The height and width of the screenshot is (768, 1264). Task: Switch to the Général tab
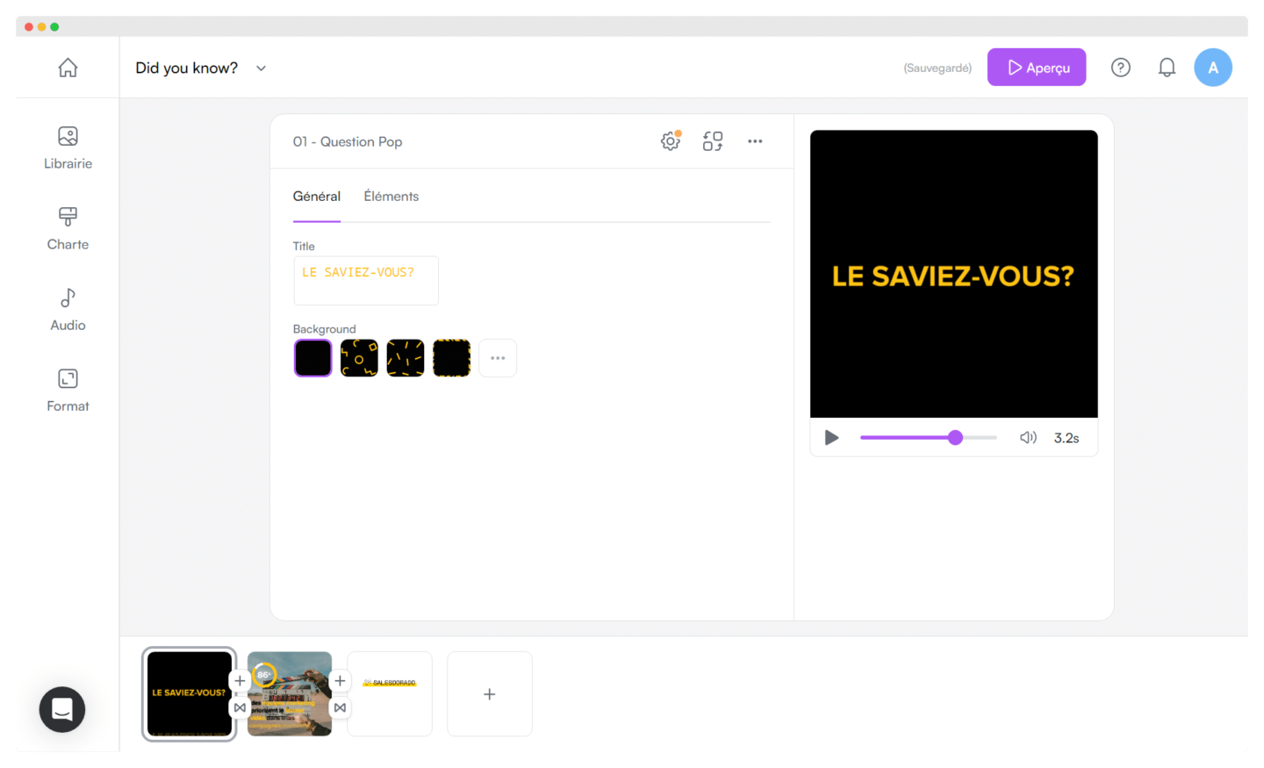click(x=317, y=197)
